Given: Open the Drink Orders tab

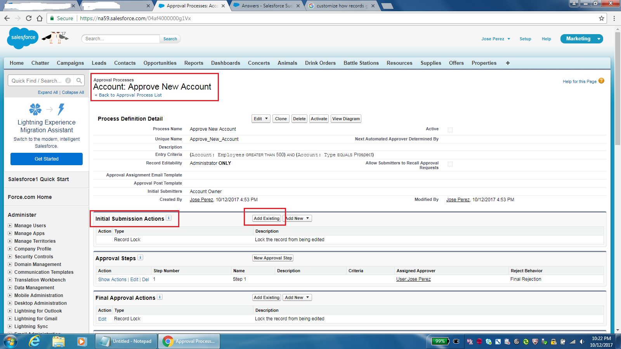Looking at the screenshot, I should tap(320, 63).
